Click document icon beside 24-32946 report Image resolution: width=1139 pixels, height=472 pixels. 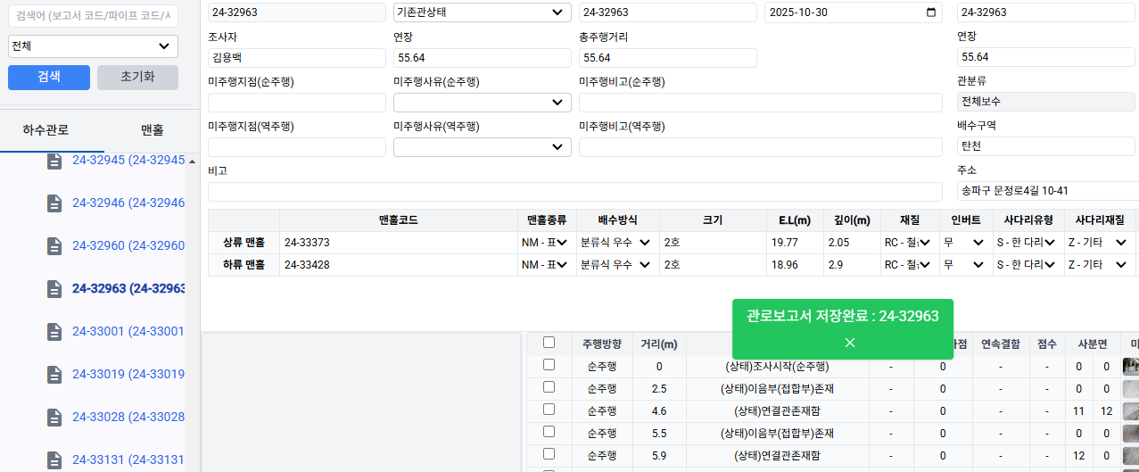pos(55,203)
